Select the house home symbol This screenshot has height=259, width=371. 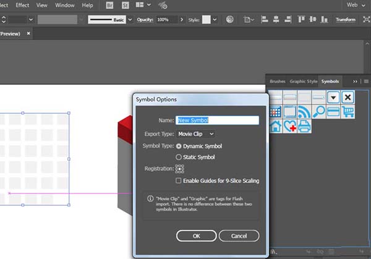(x=275, y=126)
